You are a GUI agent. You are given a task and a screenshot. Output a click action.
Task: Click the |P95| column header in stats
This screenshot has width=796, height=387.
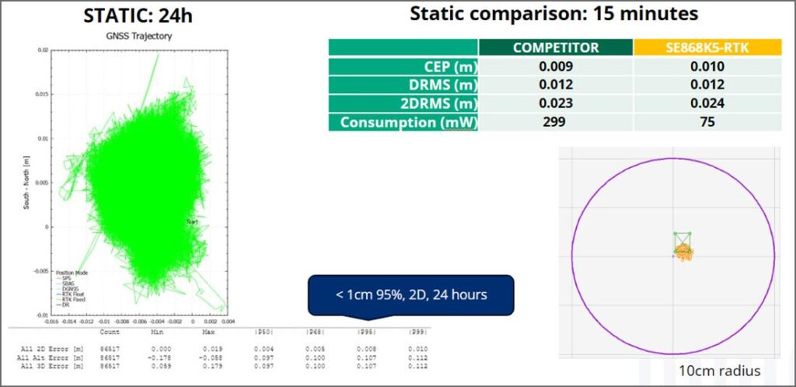point(367,331)
